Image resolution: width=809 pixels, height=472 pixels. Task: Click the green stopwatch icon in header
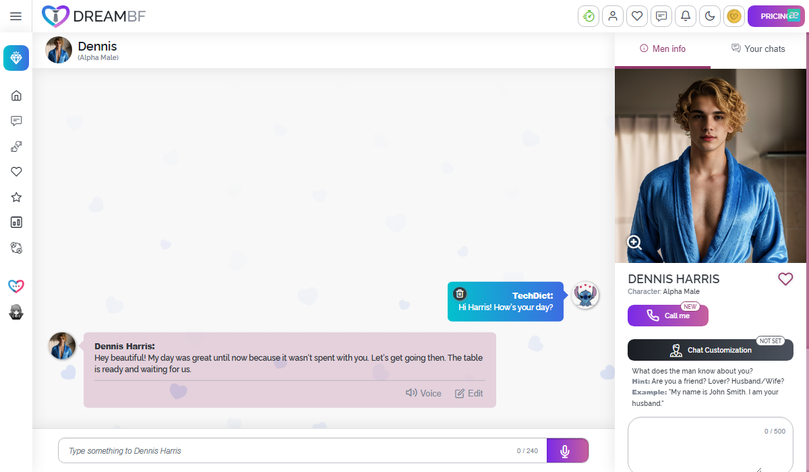pos(589,16)
